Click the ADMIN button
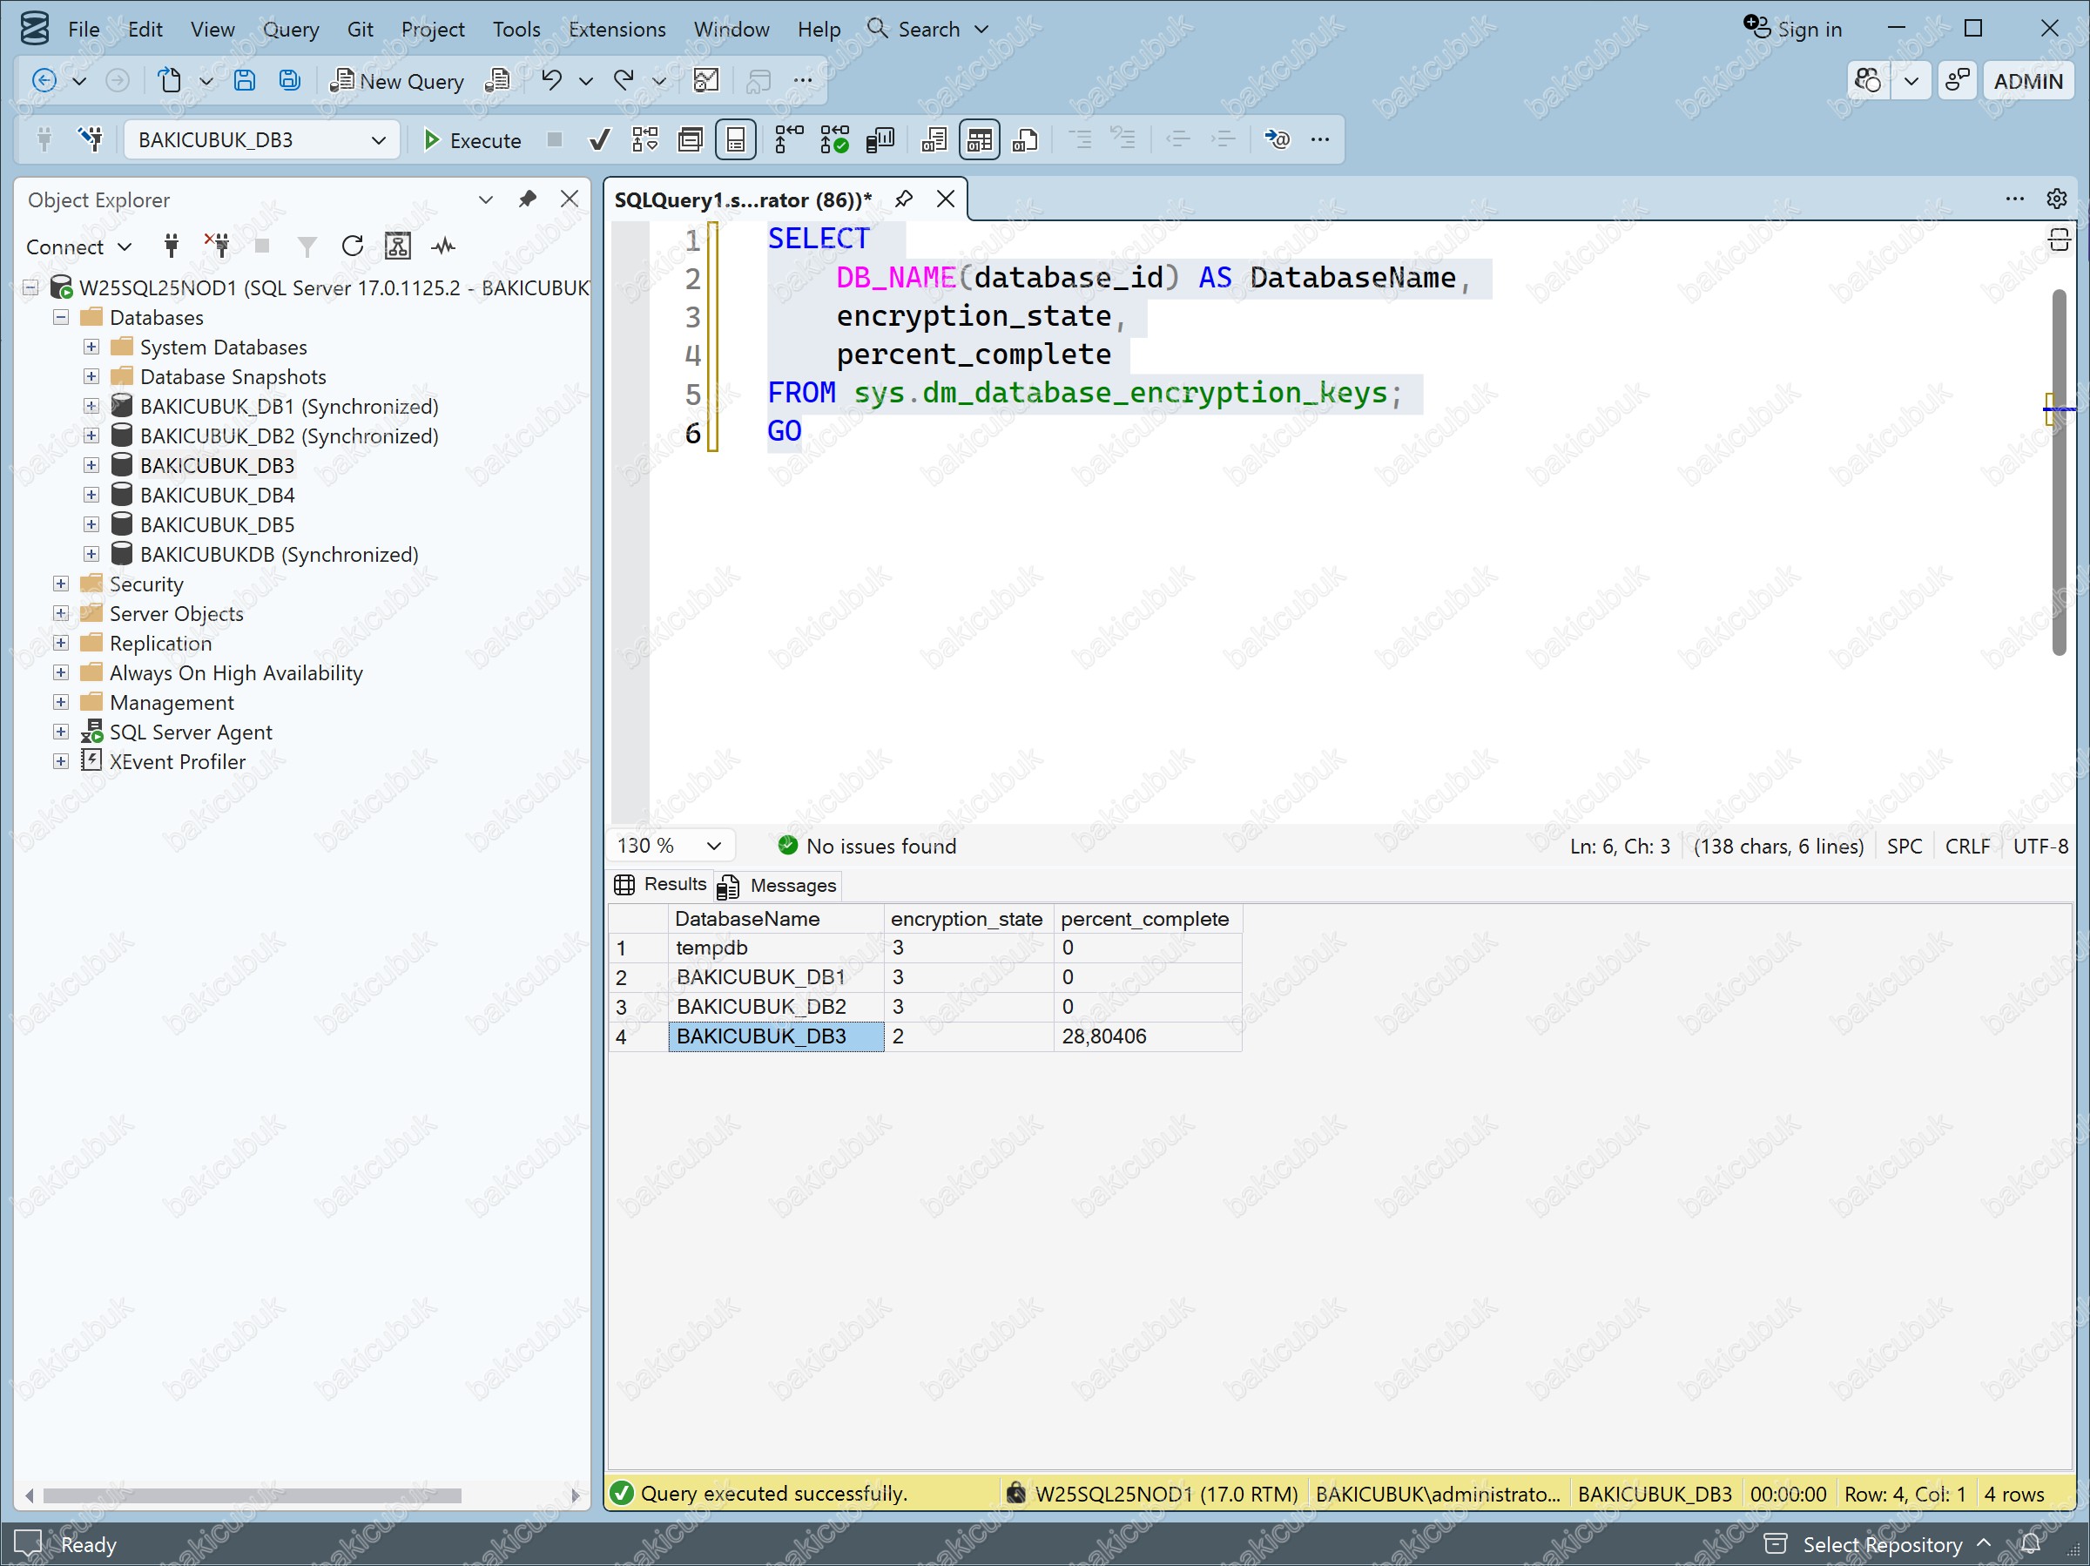 2027,80
